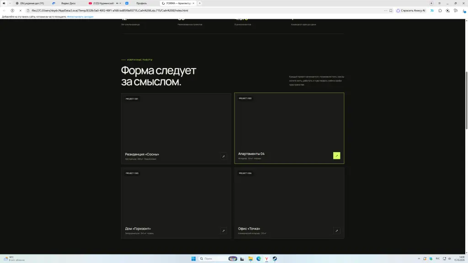This screenshot has height=263, width=468.
Task: Open the page translator icon
Action: 432,11
